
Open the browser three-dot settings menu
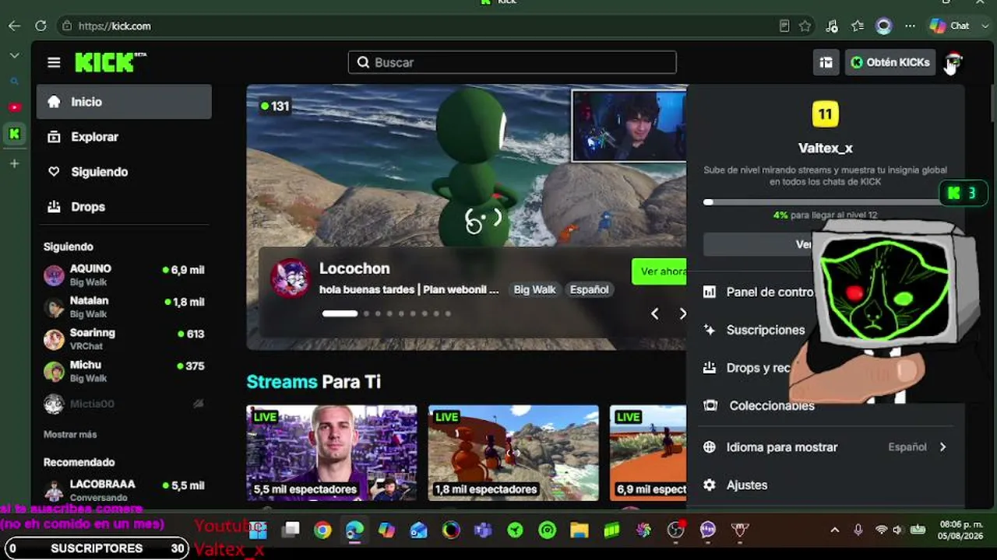click(910, 26)
